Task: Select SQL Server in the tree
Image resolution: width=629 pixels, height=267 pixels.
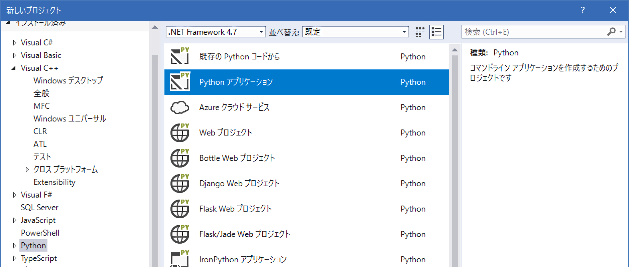Action: coord(39,208)
